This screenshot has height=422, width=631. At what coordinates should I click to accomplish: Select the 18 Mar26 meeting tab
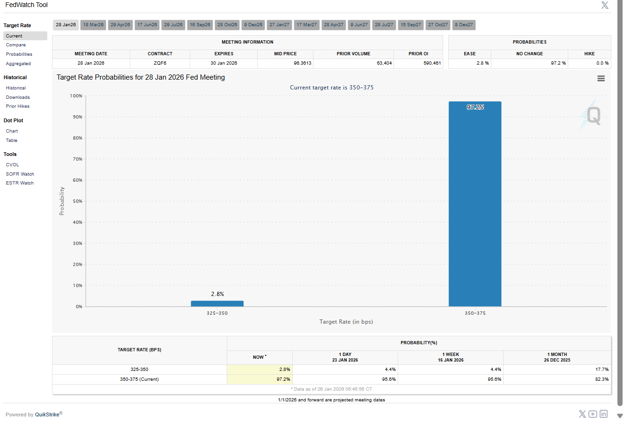[x=93, y=25]
